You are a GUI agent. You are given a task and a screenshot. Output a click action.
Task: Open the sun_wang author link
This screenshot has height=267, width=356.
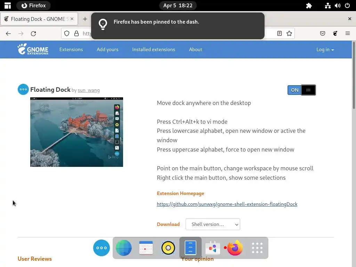coord(89,90)
